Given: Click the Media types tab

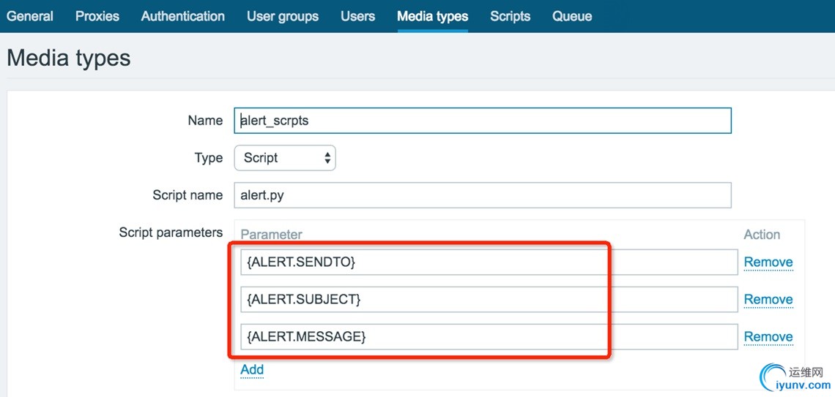Looking at the screenshot, I should coord(433,16).
